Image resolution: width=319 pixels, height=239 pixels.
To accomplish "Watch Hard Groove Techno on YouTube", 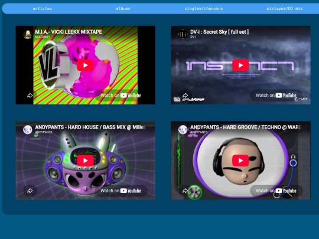I will coord(276,191).
